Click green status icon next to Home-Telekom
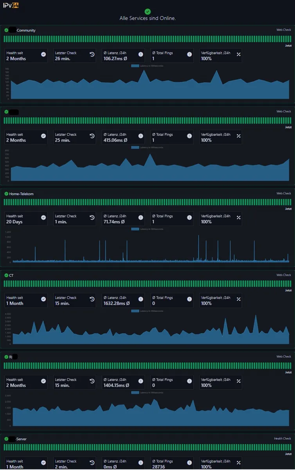Image resolution: width=295 pixels, height=470 pixels. (6, 193)
